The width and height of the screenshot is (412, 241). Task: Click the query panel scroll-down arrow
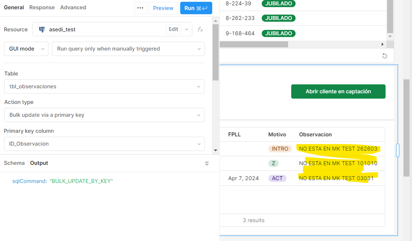pos(215,150)
